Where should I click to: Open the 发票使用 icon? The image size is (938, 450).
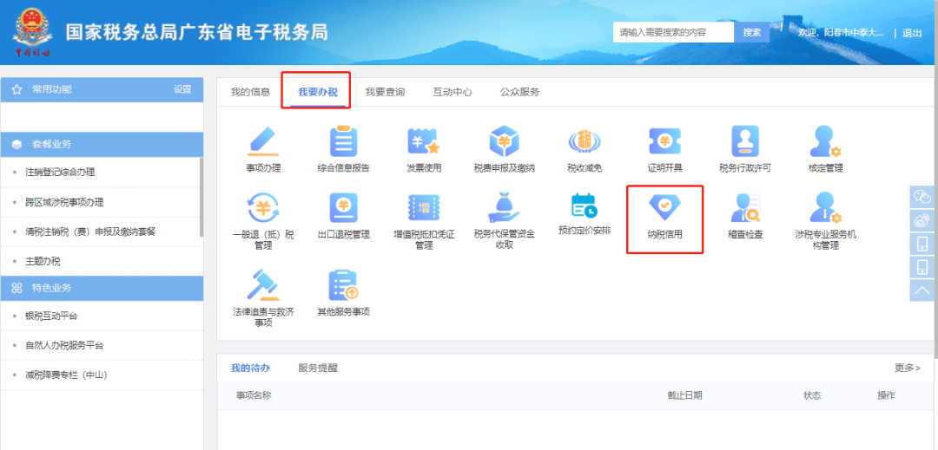(x=424, y=142)
